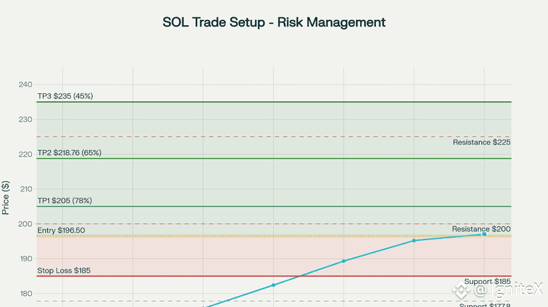This screenshot has height=307, width=548.
Task: Click the Price ($) axis title
Action: 5,198
